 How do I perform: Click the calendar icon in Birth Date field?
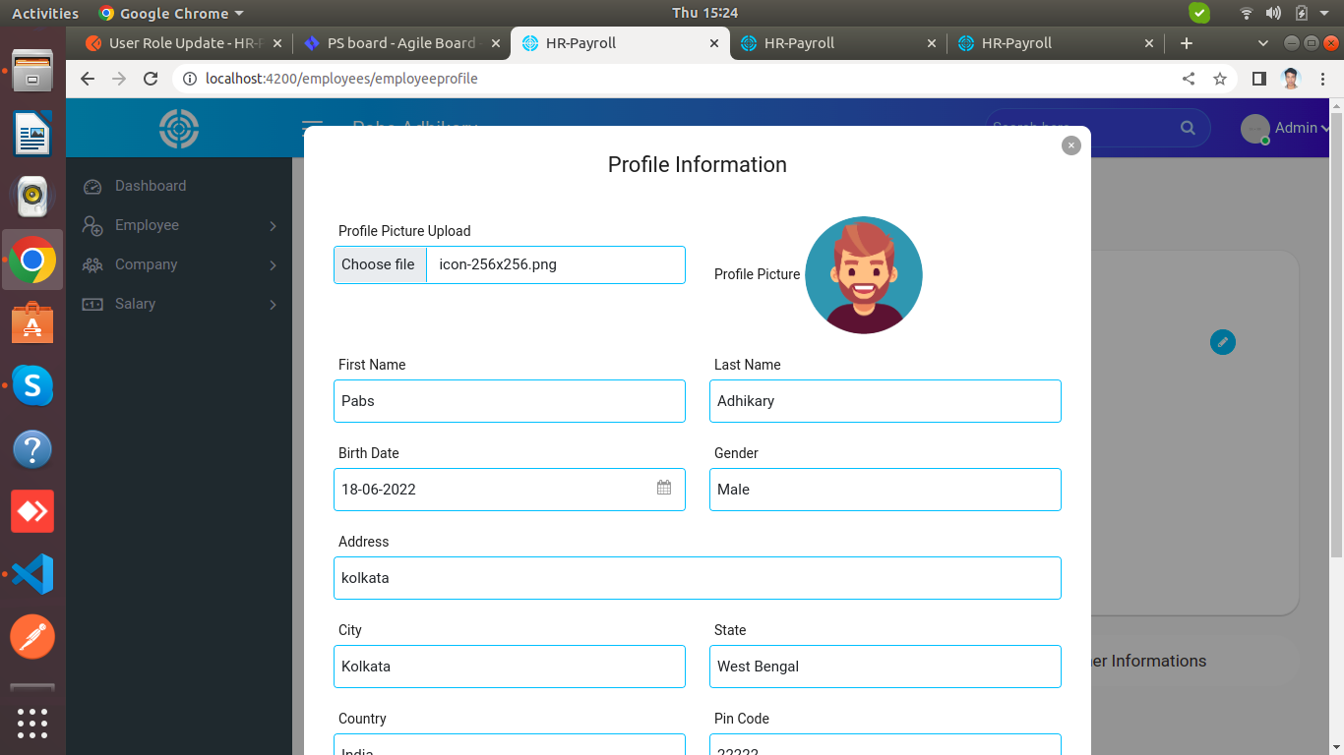point(664,488)
